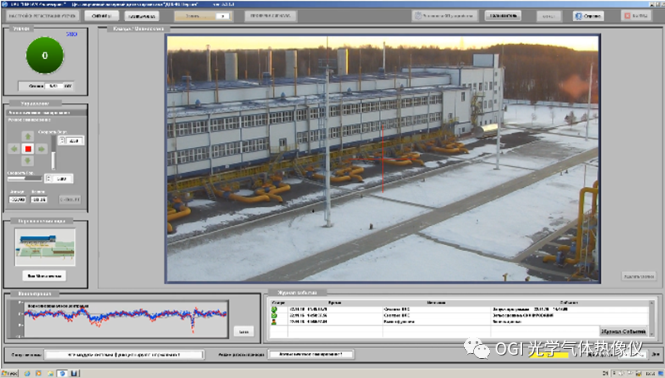Click the source column header in event log

[x=437, y=302]
